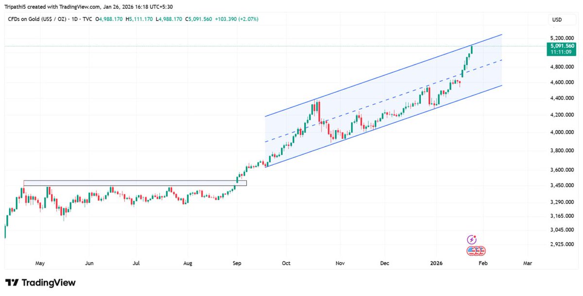Click the 'Jul' label on time axis

(137, 263)
